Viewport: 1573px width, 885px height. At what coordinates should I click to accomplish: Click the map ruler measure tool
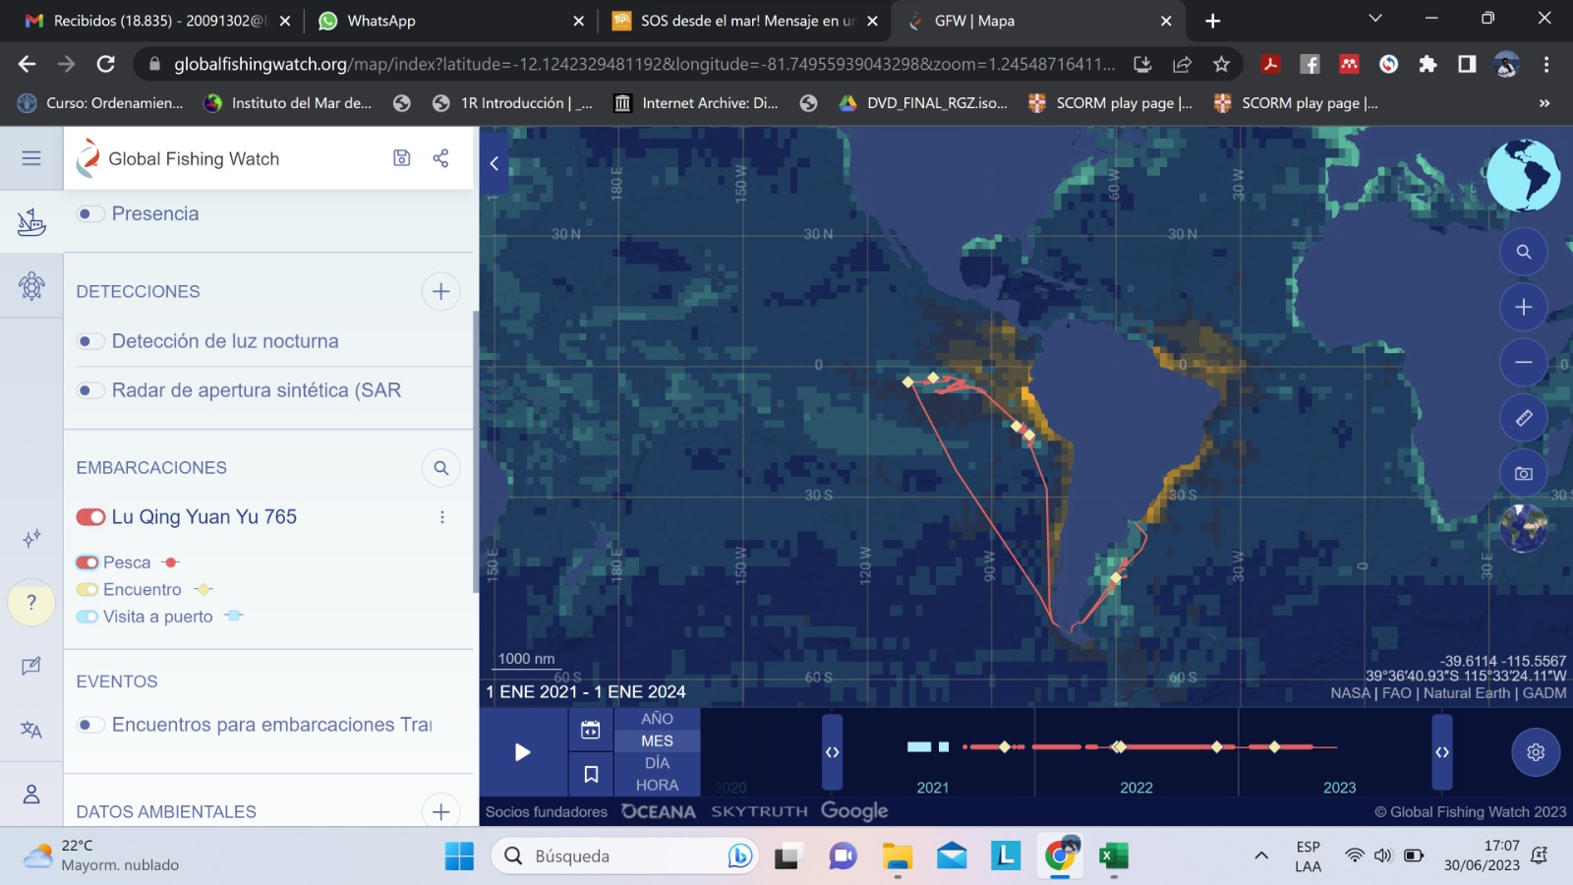click(1523, 418)
